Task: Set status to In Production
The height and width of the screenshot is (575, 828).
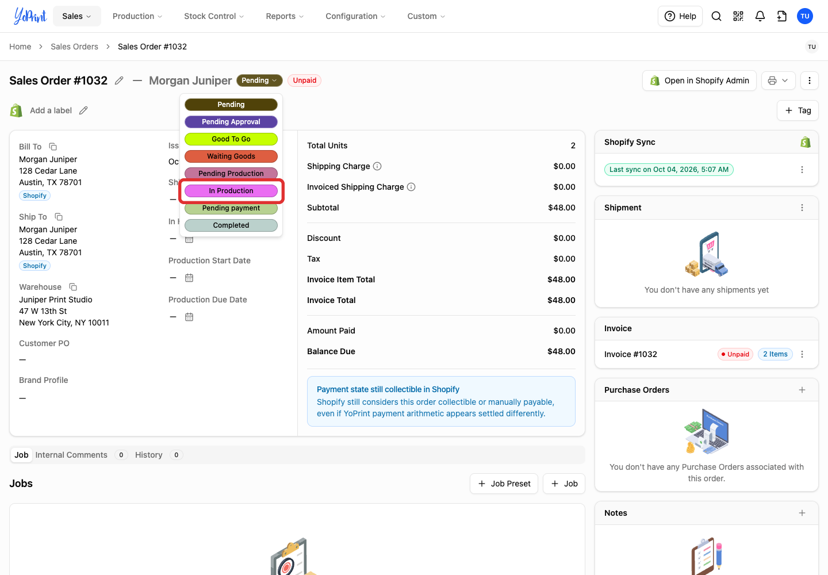Action: 231,191
